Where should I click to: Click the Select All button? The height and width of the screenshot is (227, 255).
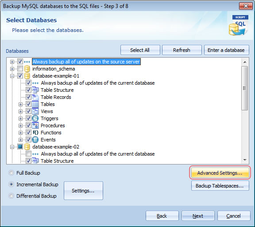click(x=140, y=50)
